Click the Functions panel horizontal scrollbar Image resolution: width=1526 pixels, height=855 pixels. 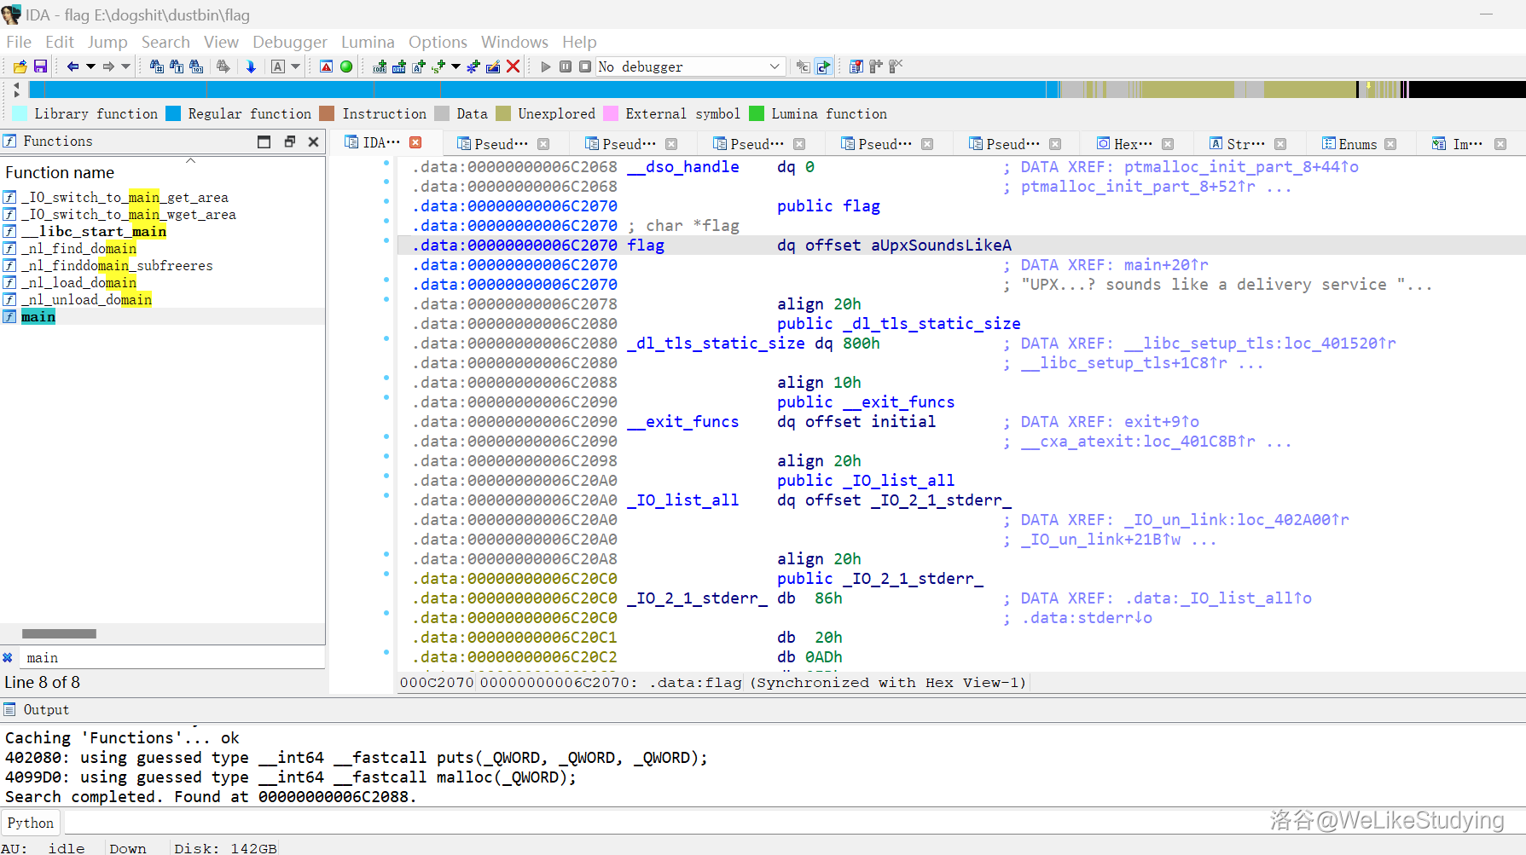click(59, 633)
